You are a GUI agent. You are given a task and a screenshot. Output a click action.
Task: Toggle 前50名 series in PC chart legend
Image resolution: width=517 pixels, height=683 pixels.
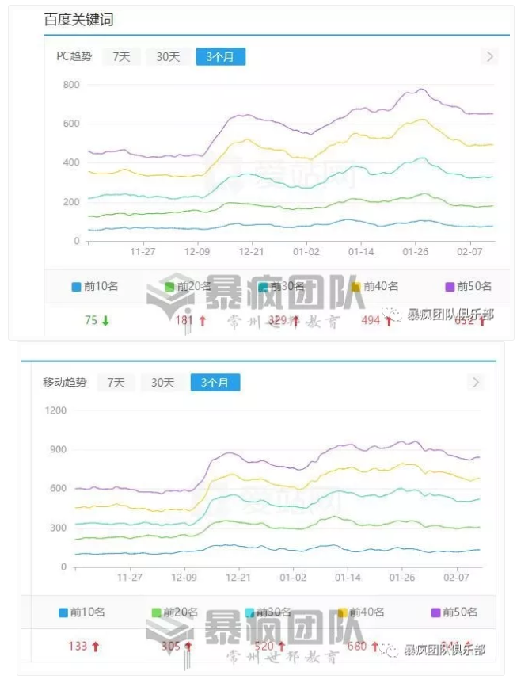pos(469,286)
